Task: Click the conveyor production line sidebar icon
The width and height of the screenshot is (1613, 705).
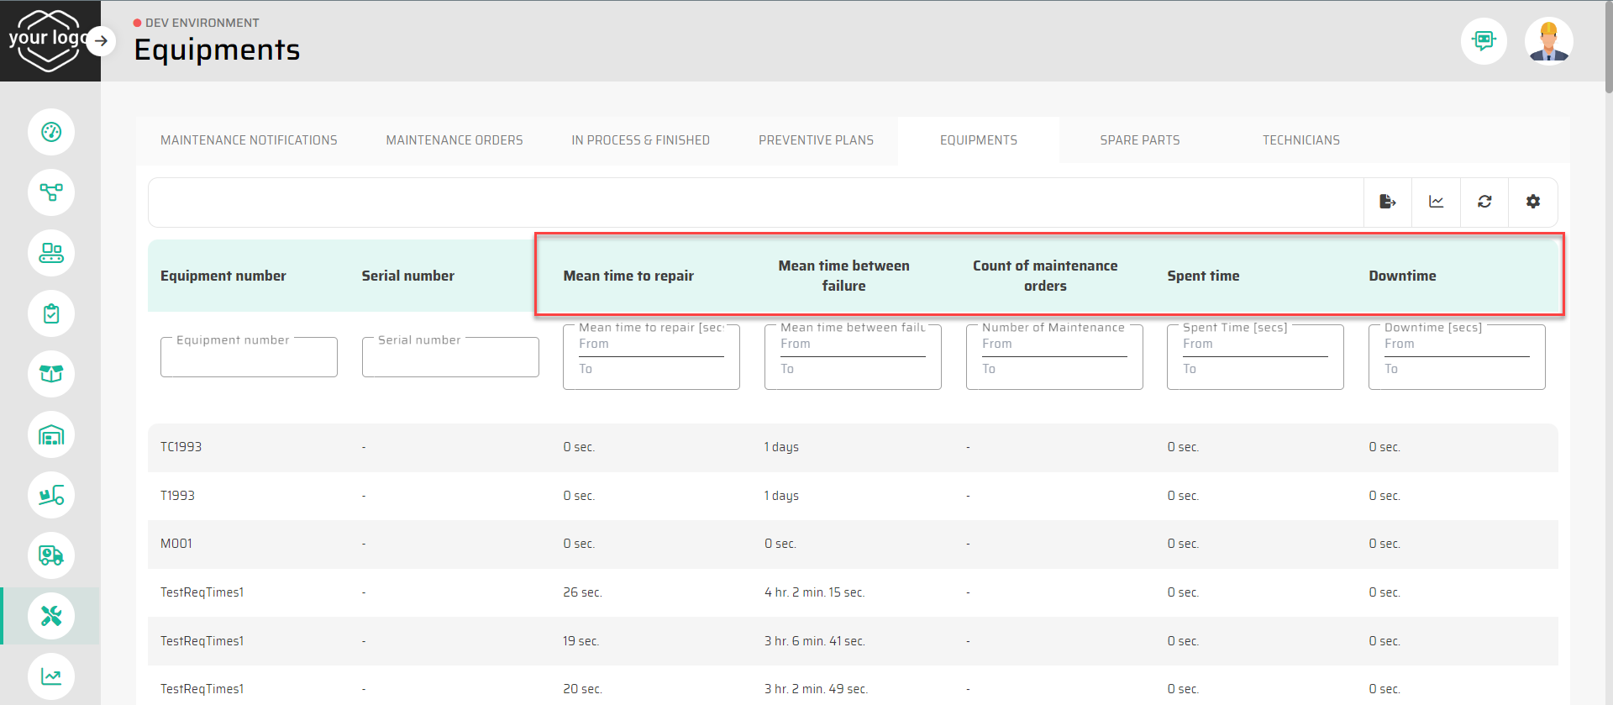Action: point(51,253)
